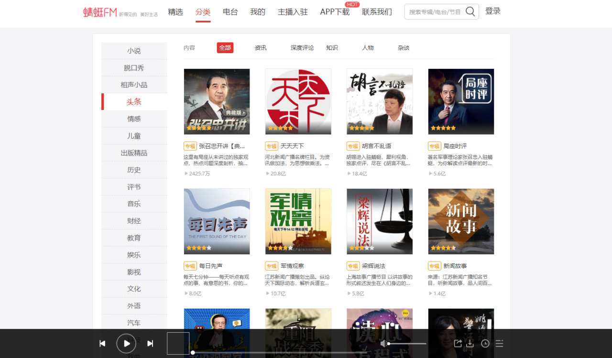
Task: Select 音乐 category in sidebar
Action: click(x=134, y=204)
